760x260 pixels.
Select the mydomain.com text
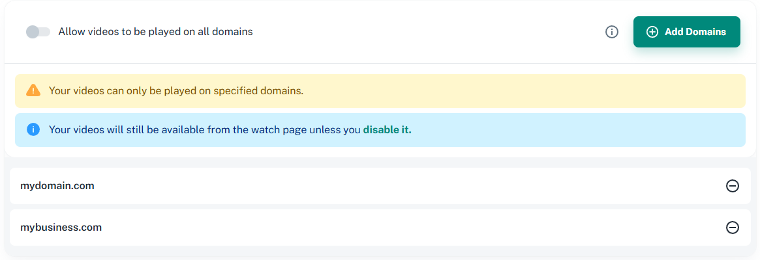coord(57,186)
